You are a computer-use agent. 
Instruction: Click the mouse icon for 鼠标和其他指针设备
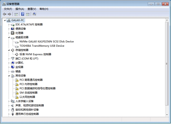[13, 110]
